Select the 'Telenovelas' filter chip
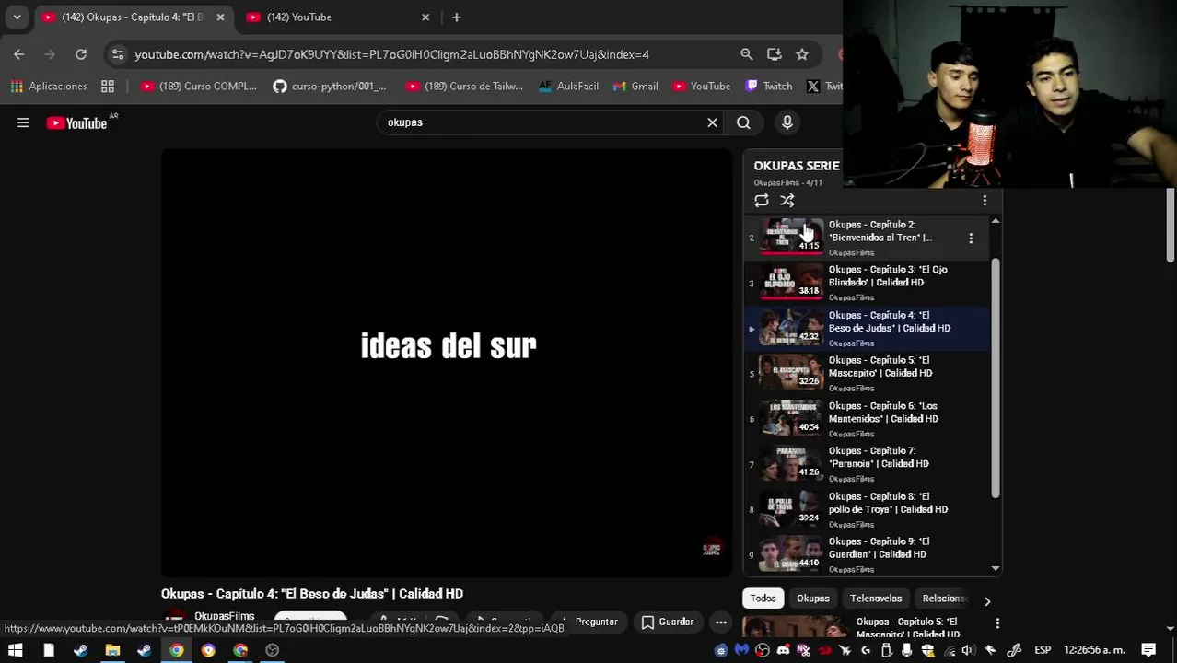The height and width of the screenshot is (663, 1177). pos(876,599)
